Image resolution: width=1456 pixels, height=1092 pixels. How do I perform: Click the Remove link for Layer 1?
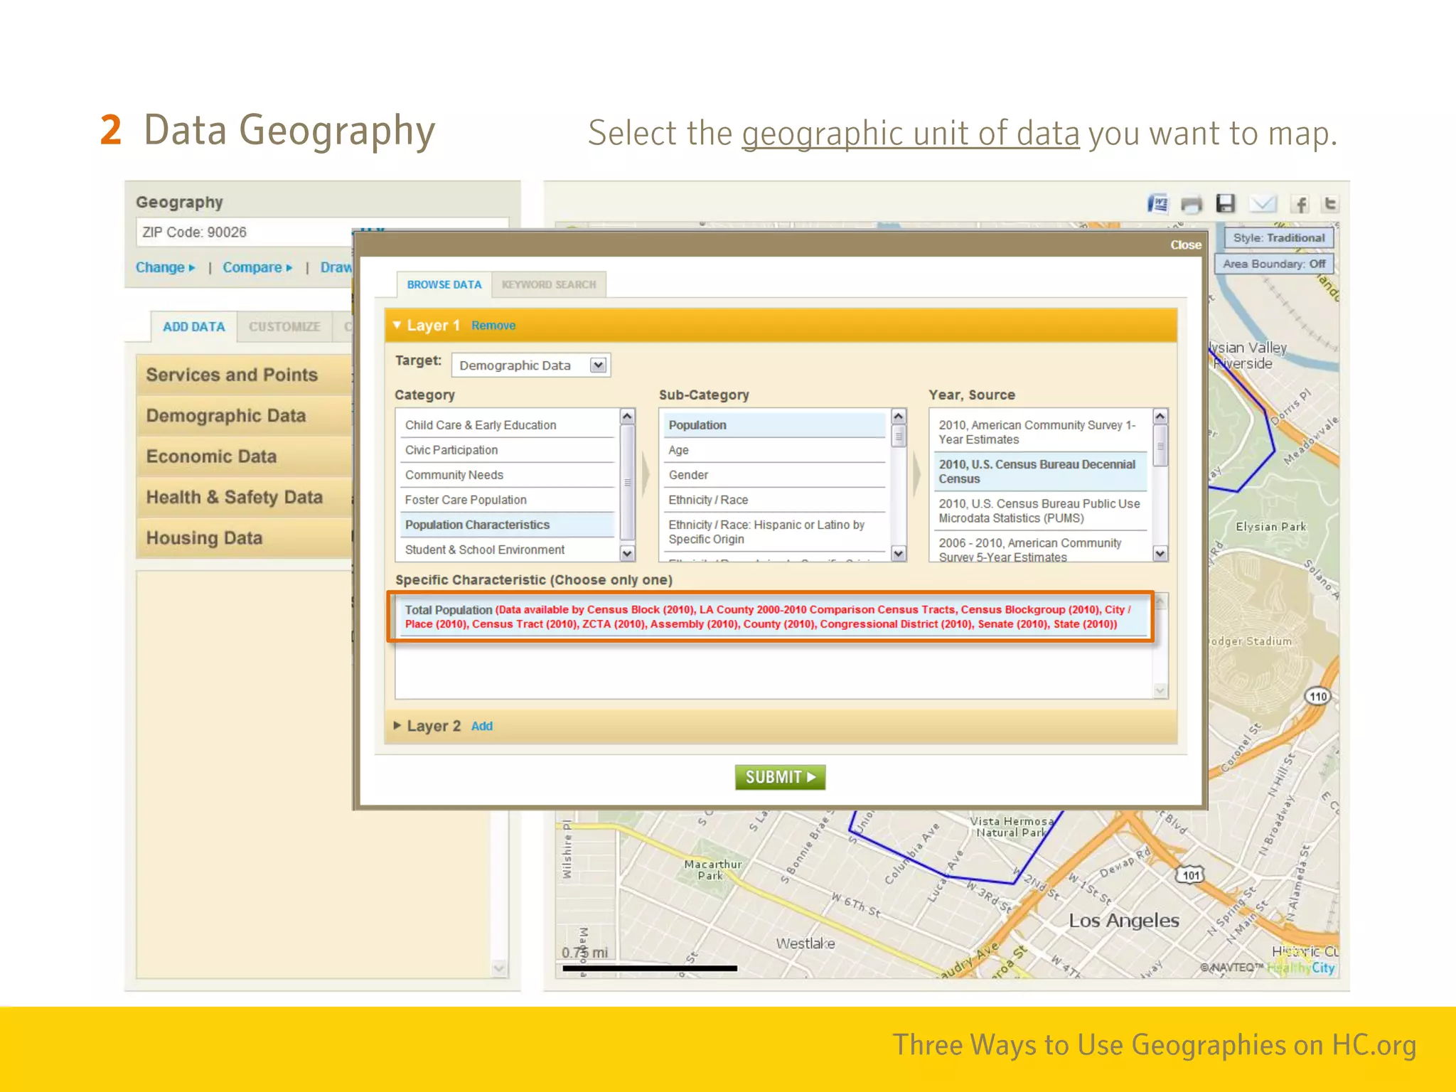click(493, 326)
